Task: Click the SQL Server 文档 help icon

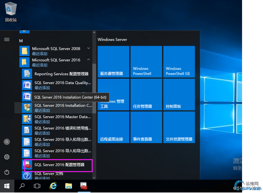Action: coord(27,175)
